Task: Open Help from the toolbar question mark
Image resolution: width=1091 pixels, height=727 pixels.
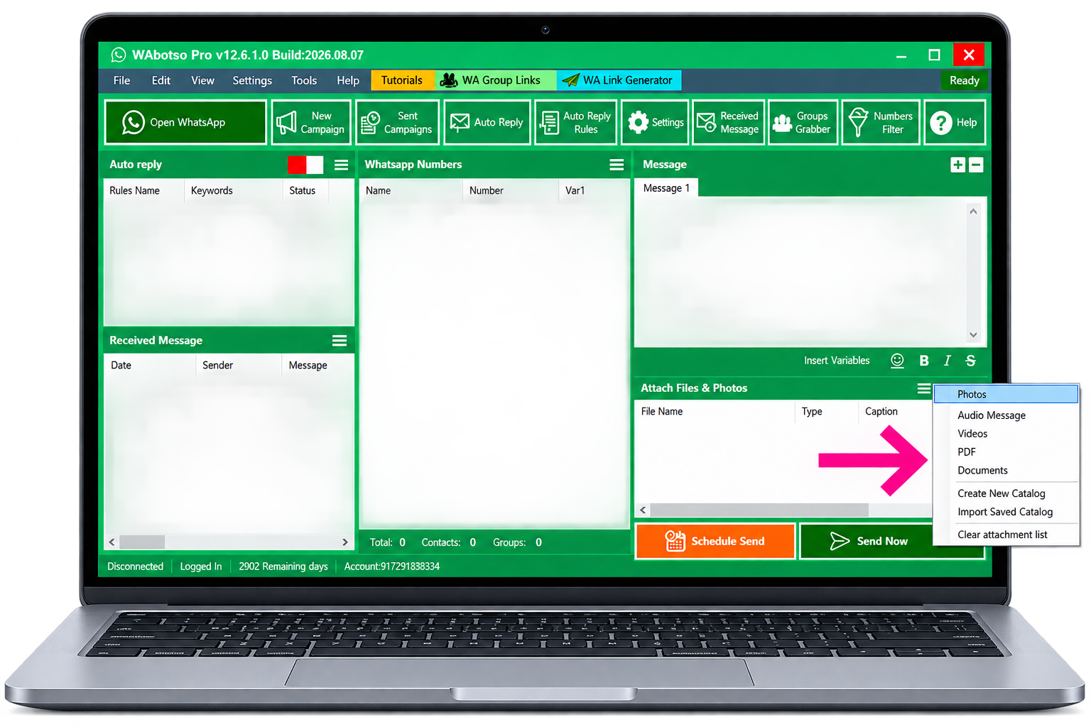Action: 955,122
